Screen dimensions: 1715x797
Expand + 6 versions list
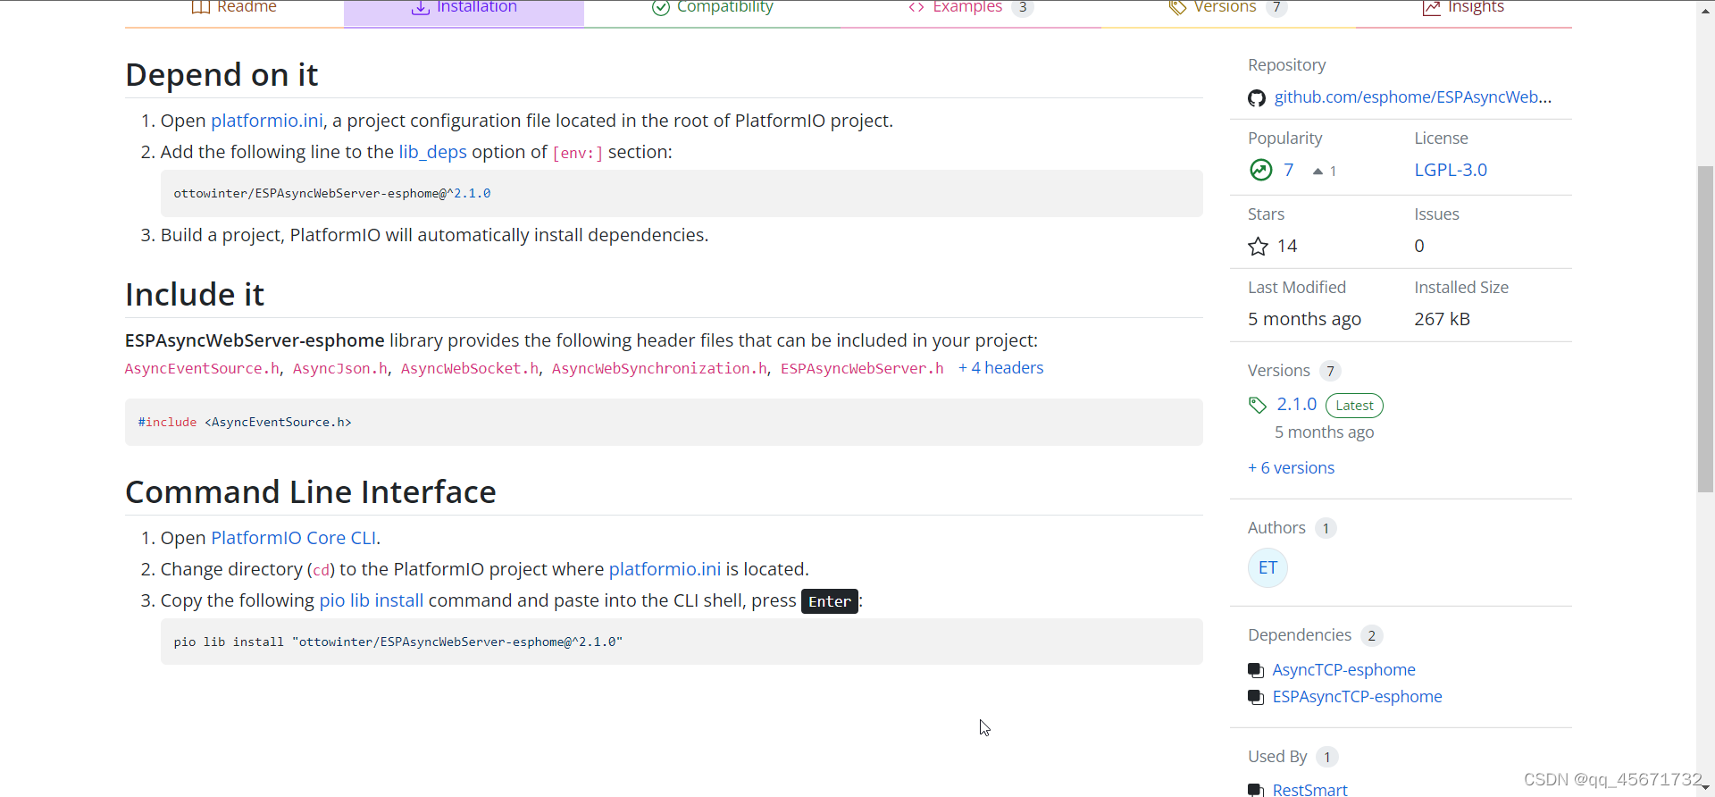(x=1291, y=468)
